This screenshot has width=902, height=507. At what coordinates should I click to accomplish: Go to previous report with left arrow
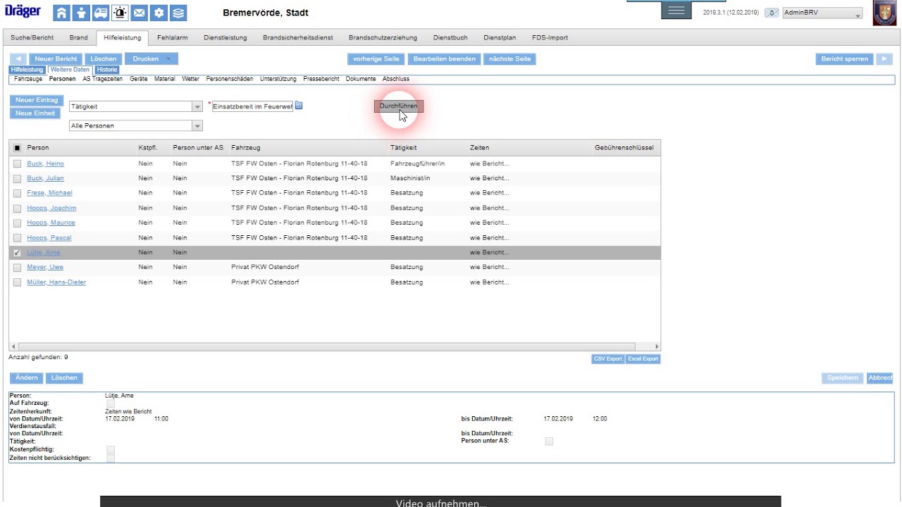[19, 59]
